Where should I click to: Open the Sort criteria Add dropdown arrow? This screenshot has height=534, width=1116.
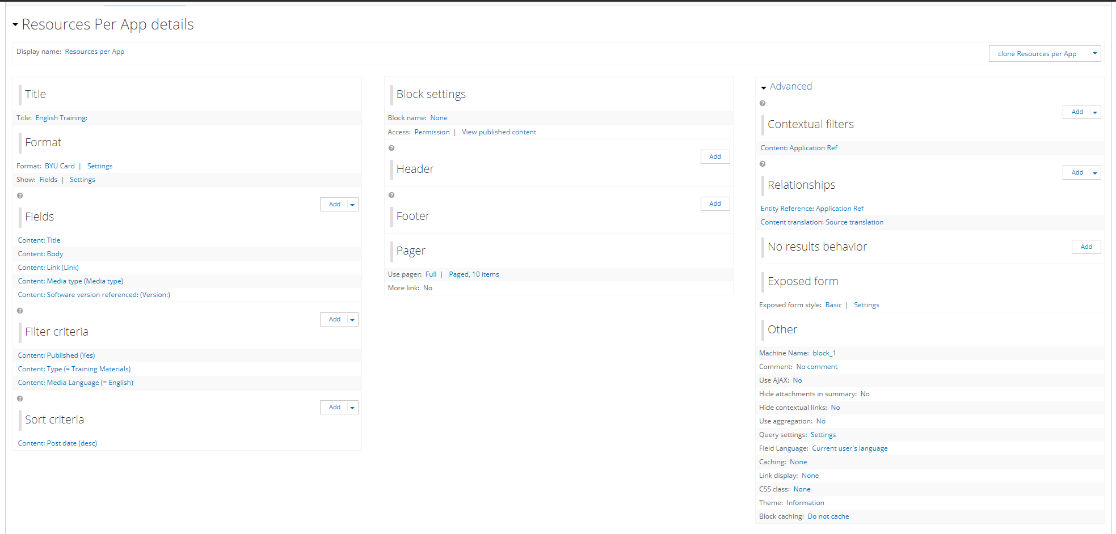point(352,408)
